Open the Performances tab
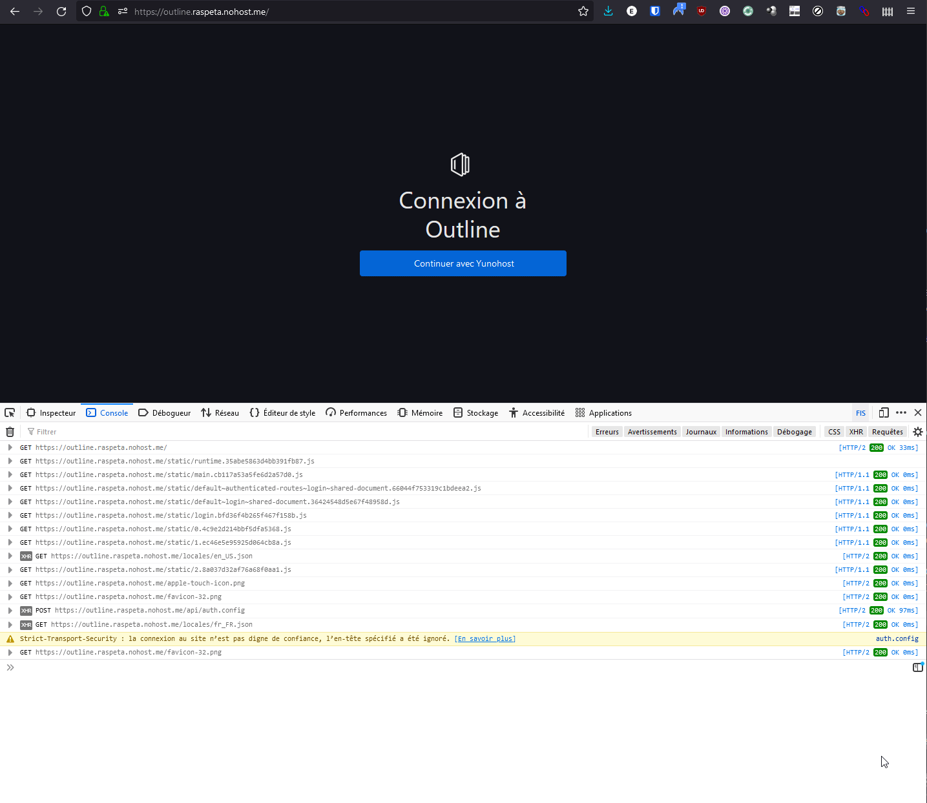927x803 pixels. (356, 412)
